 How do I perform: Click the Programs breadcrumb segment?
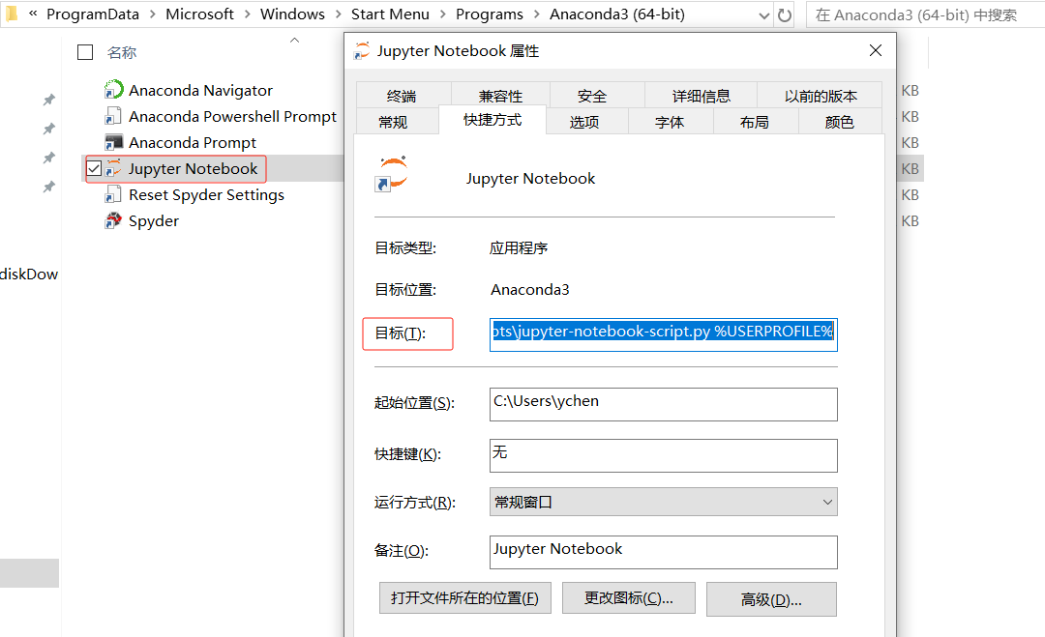(490, 14)
